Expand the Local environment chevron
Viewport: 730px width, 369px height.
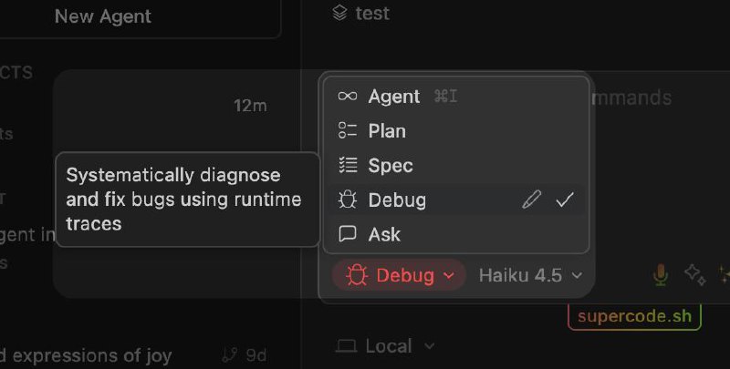[x=430, y=346]
